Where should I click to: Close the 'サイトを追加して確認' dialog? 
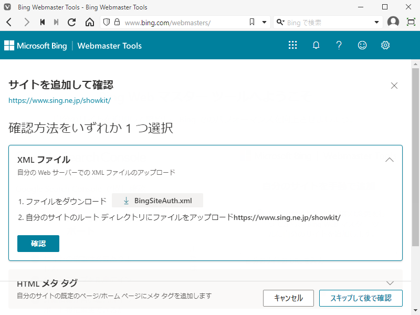tap(394, 86)
